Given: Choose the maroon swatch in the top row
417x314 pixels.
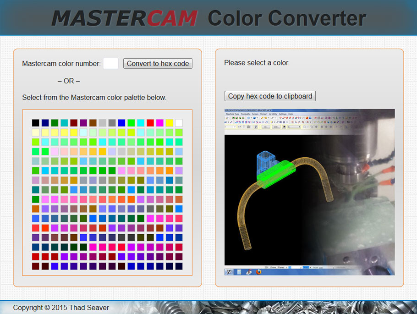Looking at the screenshot, I should 74,123.
